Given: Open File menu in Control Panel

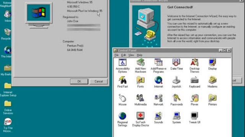Looking at the screenshot, I should tap(116, 55).
